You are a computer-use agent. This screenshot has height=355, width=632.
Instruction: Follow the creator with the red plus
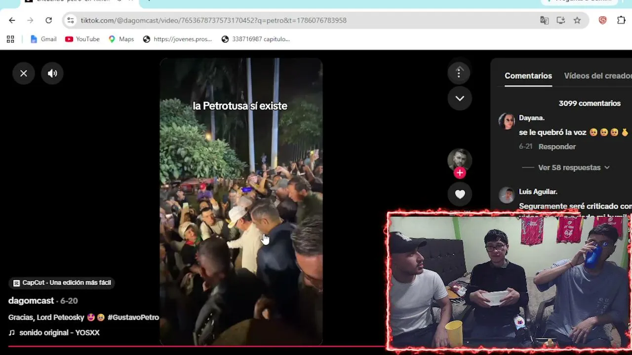pos(460,173)
